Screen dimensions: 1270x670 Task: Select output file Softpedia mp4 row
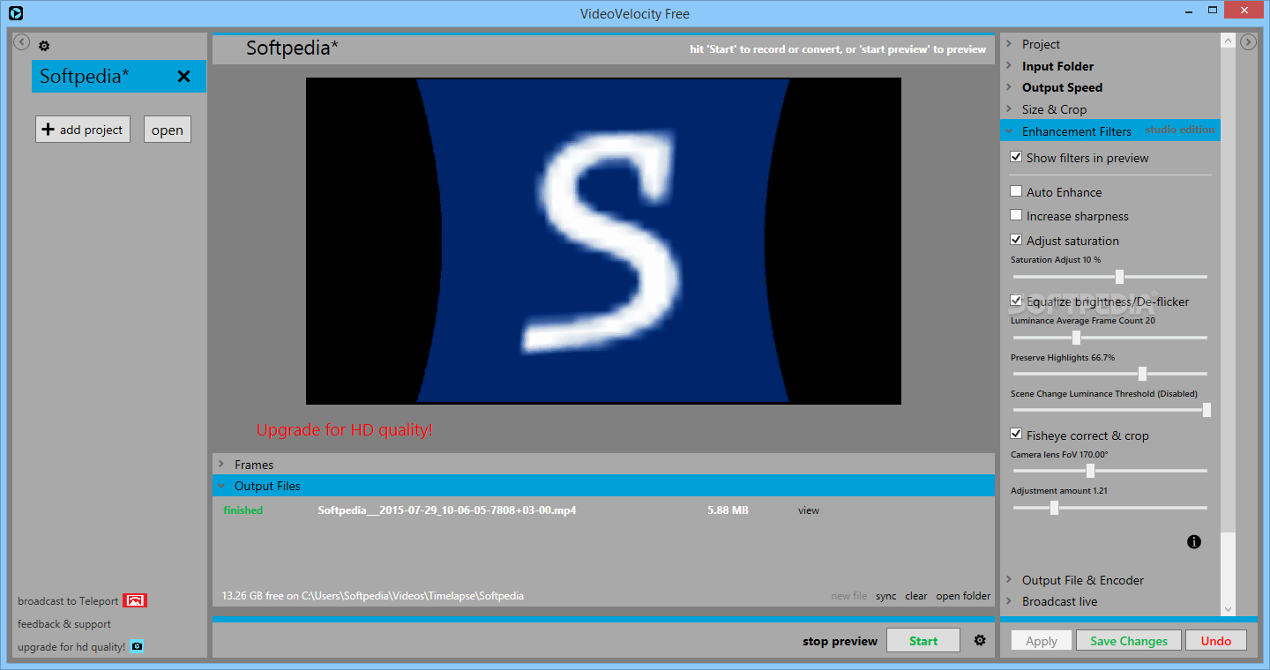click(x=603, y=510)
